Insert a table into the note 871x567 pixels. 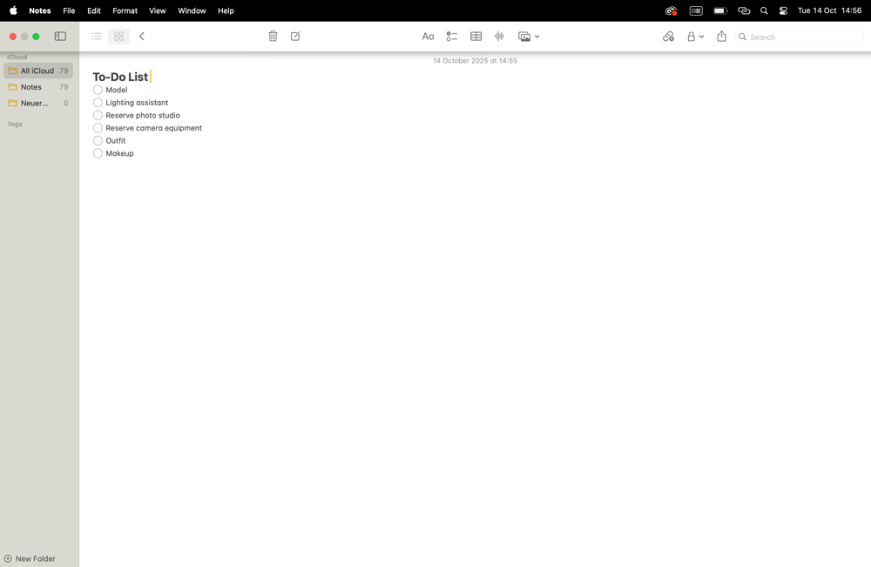tap(476, 36)
